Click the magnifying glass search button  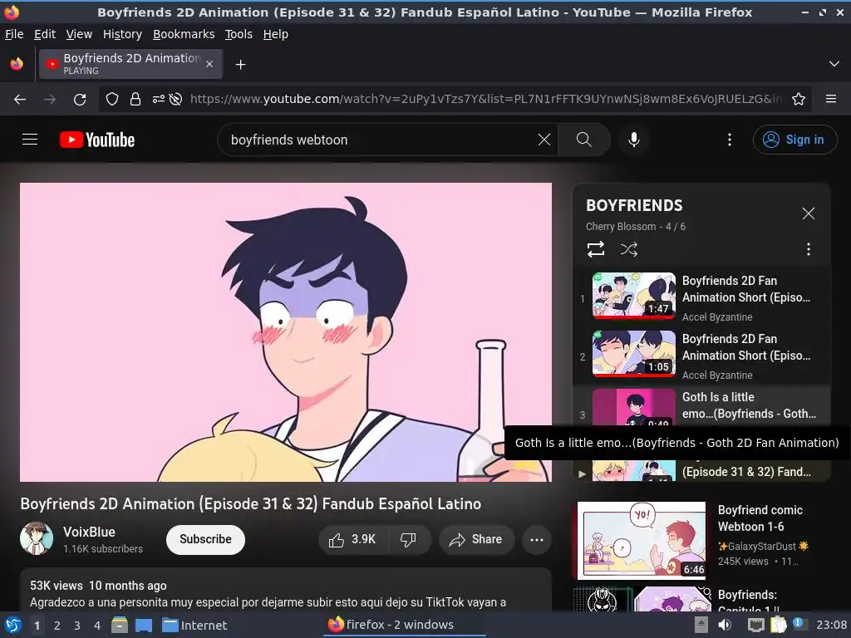click(x=584, y=140)
